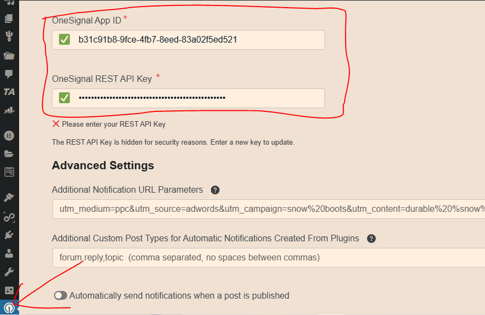
Task: Click 'The REST API Key is hidden' notice
Action: 173,142
